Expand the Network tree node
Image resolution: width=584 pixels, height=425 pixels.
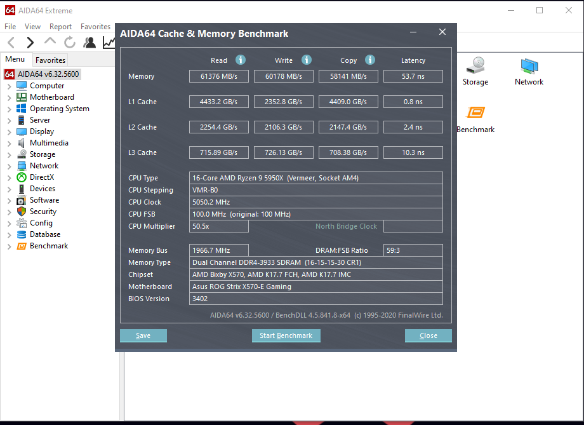pyautogui.click(x=9, y=166)
